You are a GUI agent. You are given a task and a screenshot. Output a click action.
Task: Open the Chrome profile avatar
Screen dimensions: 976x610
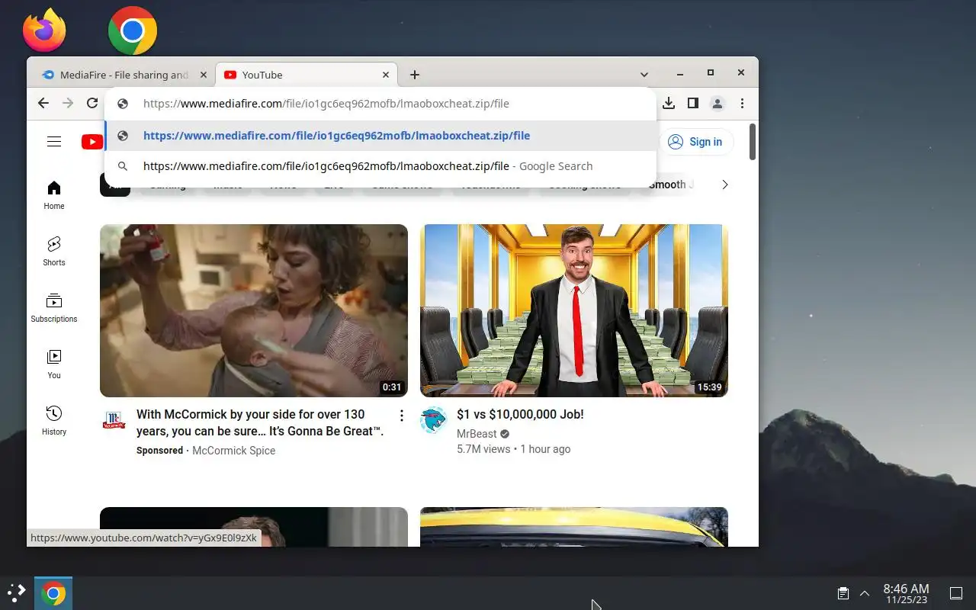click(718, 103)
